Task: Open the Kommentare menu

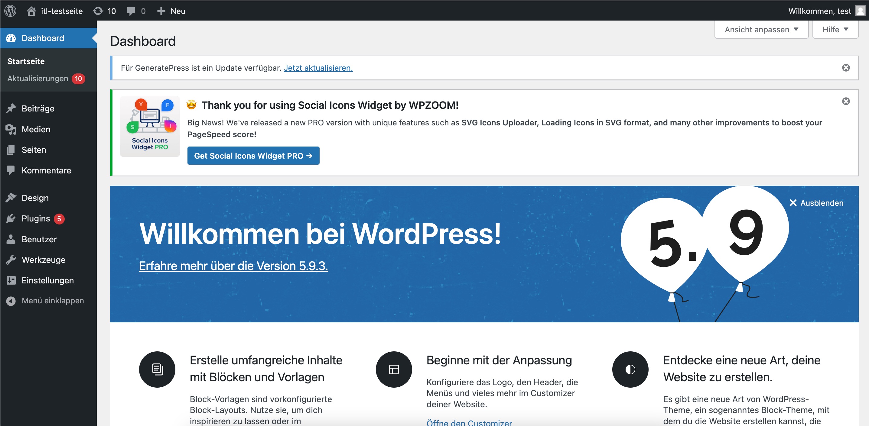Action: point(48,170)
